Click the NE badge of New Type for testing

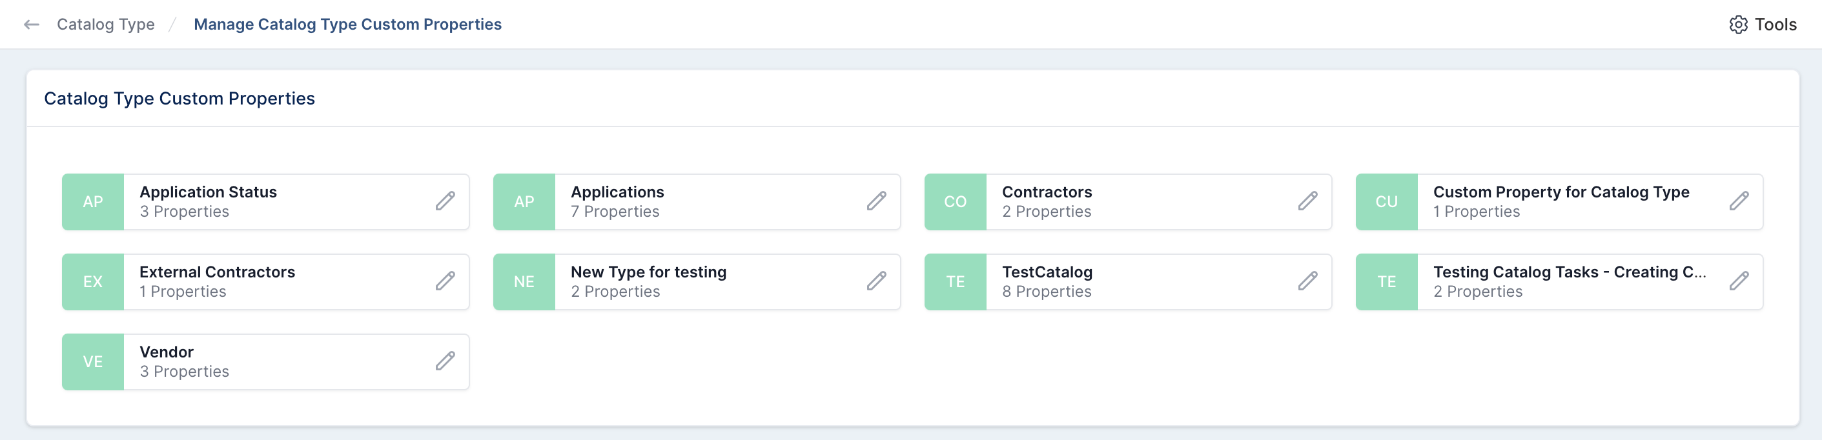click(x=524, y=282)
